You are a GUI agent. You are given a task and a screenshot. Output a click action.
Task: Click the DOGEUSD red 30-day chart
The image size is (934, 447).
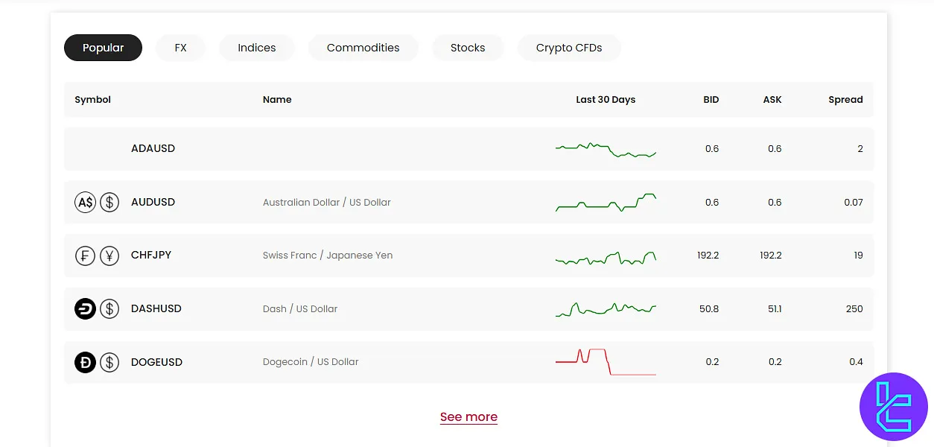pyautogui.click(x=605, y=361)
